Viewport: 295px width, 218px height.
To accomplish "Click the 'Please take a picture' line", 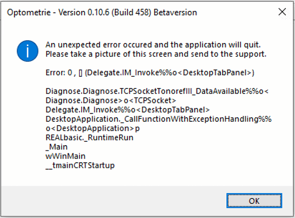I will tap(156, 54).
